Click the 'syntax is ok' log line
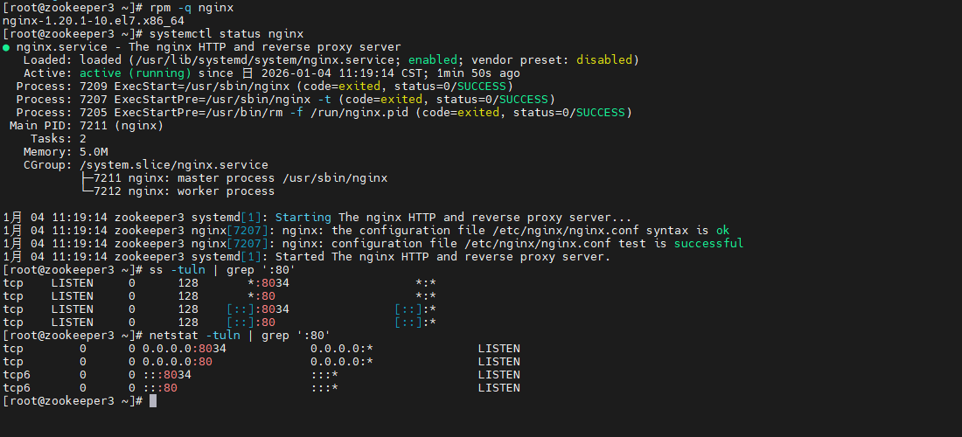962x437 pixels. pyautogui.click(x=366, y=231)
